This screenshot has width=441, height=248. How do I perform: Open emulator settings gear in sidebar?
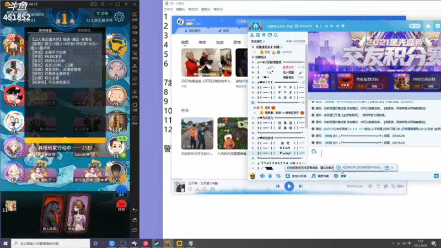135,105
